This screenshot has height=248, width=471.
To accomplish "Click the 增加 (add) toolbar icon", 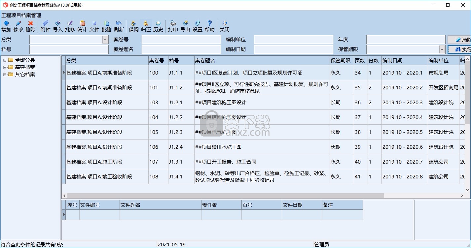I will [x=6, y=26].
